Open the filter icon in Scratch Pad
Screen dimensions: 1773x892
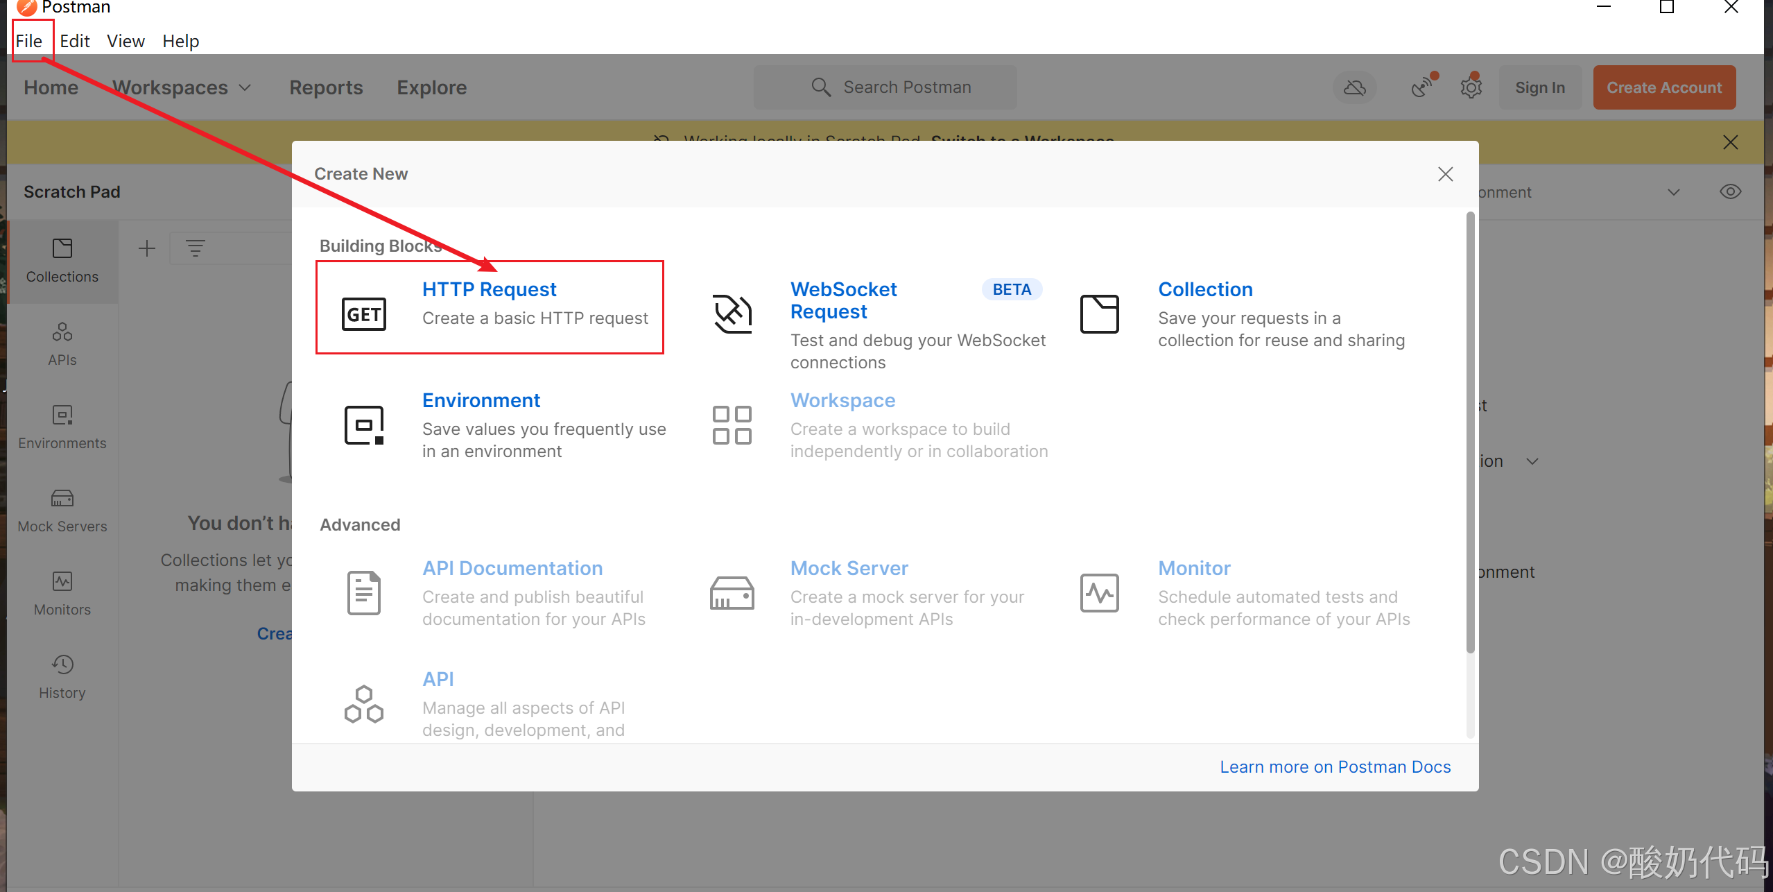click(196, 248)
